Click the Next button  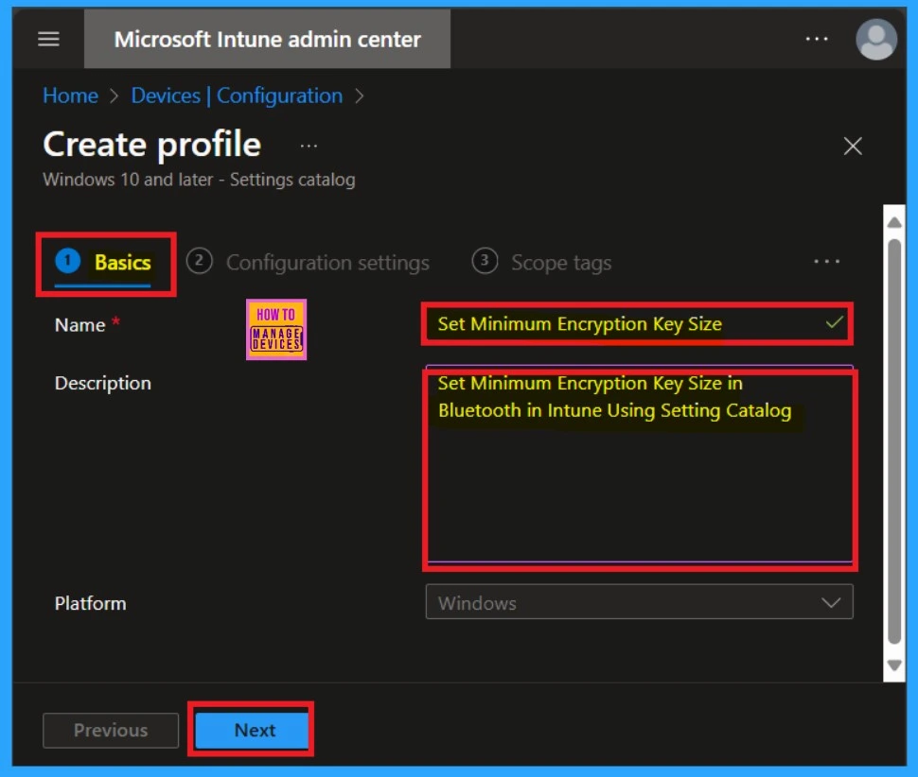click(x=252, y=730)
